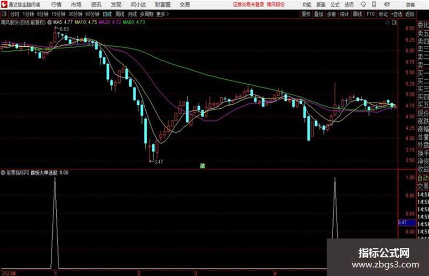Click the month 2 marker on the time axis

(139, 274)
